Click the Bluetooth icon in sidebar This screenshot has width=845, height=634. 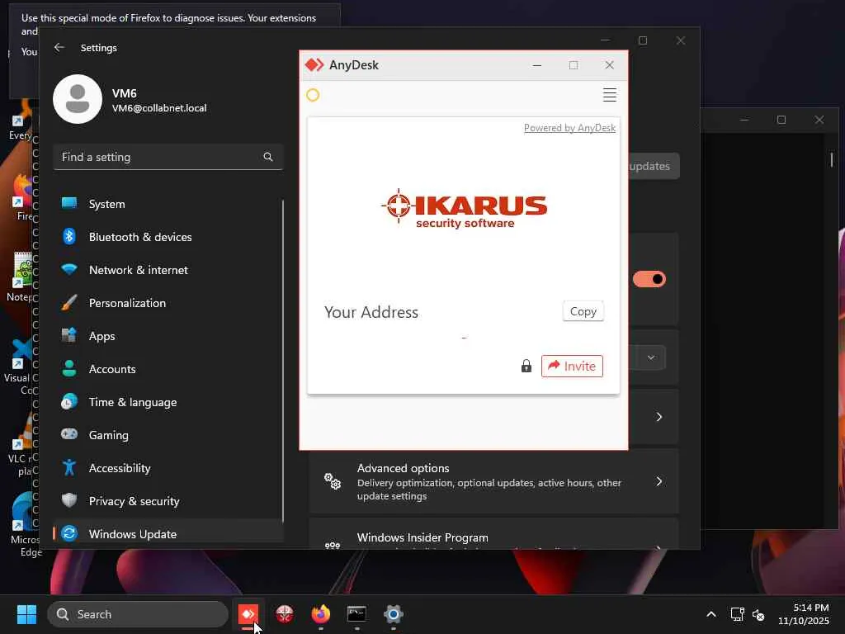tap(69, 236)
